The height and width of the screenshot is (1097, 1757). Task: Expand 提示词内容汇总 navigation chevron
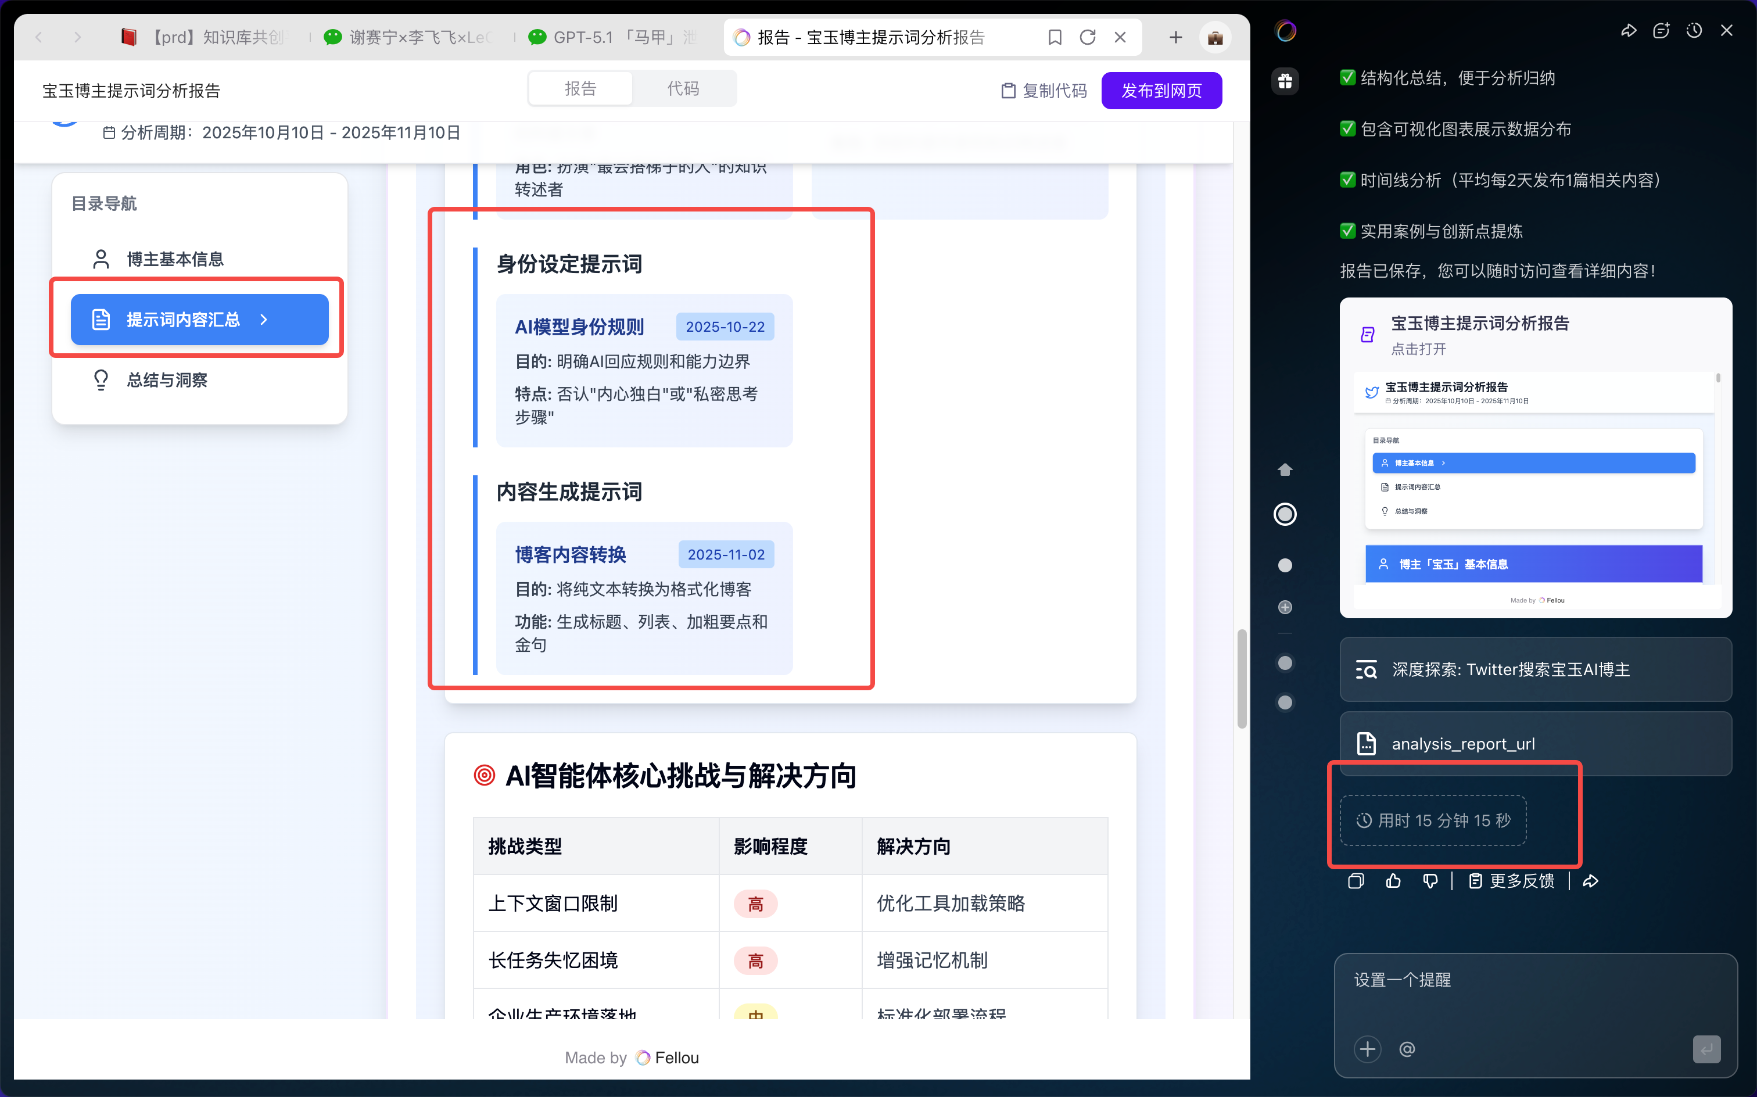point(264,320)
